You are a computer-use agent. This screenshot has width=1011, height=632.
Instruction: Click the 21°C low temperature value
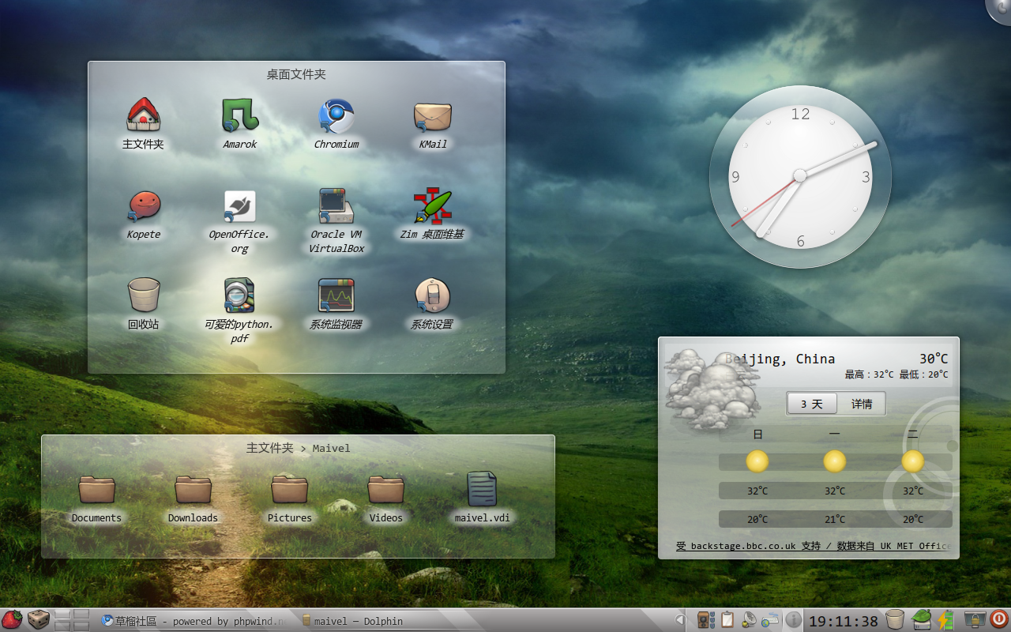point(835,519)
